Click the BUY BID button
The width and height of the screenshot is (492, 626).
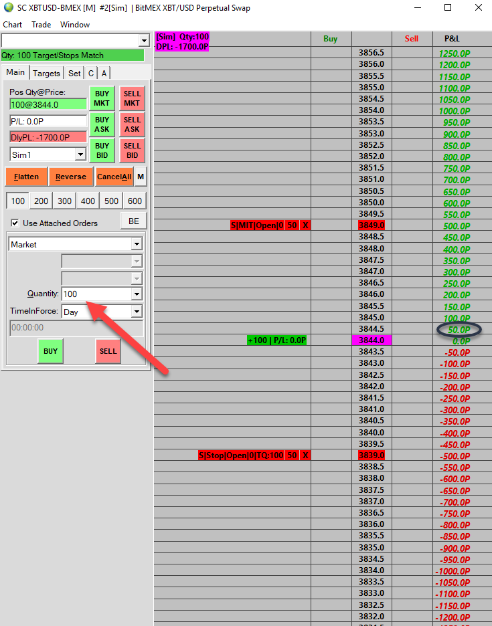[x=102, y=150]
